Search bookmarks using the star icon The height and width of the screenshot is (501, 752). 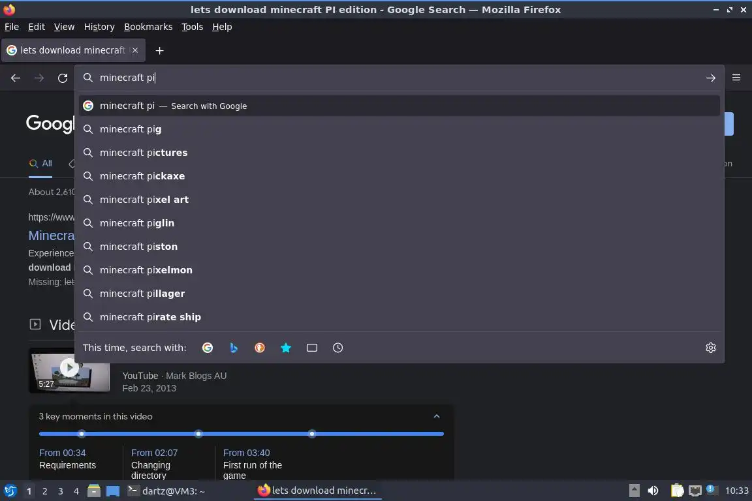pos(286,348)
